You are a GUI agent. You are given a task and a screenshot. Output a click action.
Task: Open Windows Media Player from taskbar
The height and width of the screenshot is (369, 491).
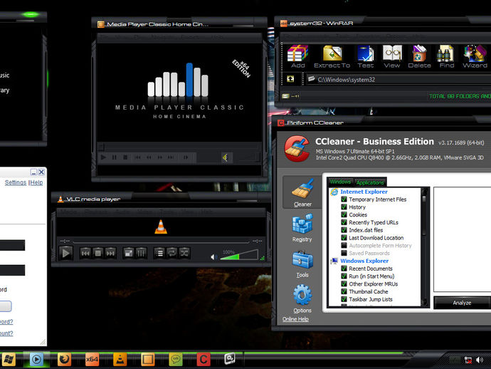tap(36, 359)
